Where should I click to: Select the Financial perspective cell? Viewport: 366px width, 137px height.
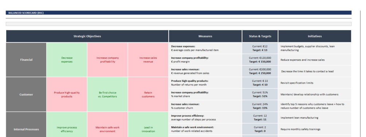pyautogui.click(x=26, y=60)
